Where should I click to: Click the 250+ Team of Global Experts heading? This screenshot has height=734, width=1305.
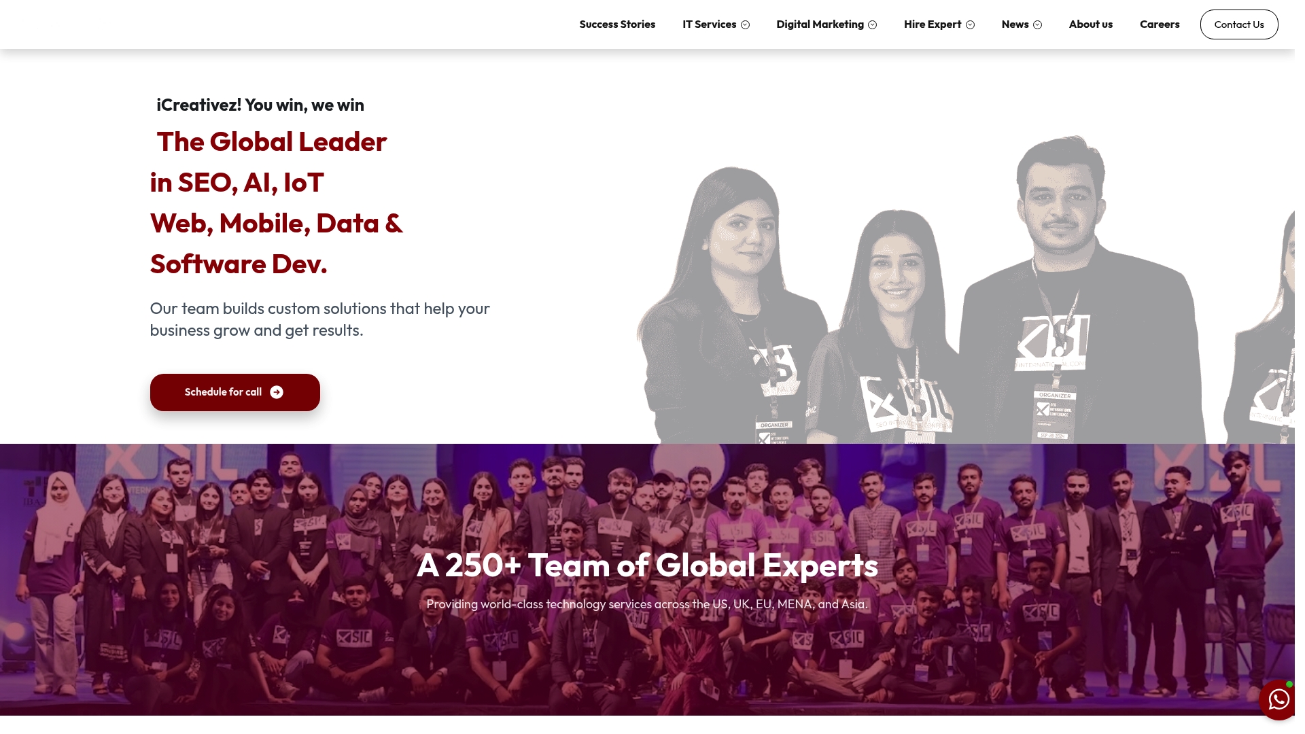point(647,565)
